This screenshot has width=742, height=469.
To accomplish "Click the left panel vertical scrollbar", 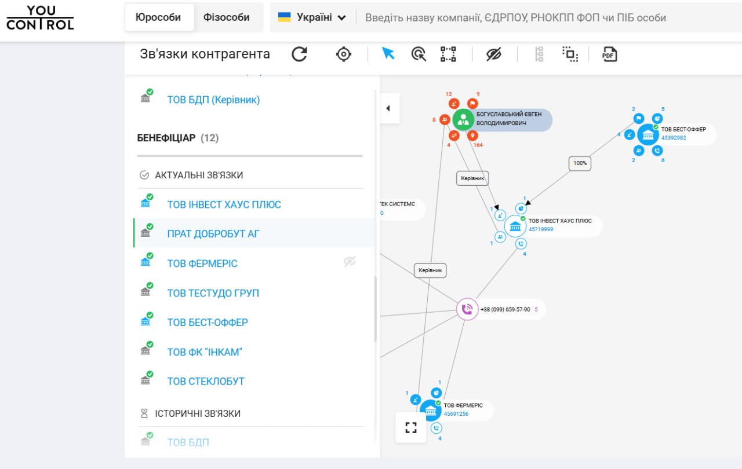I will tap(375, 310).
